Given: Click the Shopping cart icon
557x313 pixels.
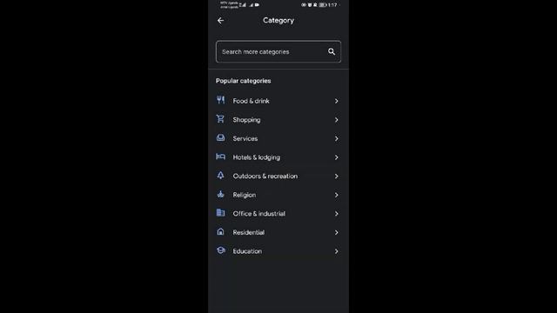Looking at the screenshot, I should coord(220,119).
